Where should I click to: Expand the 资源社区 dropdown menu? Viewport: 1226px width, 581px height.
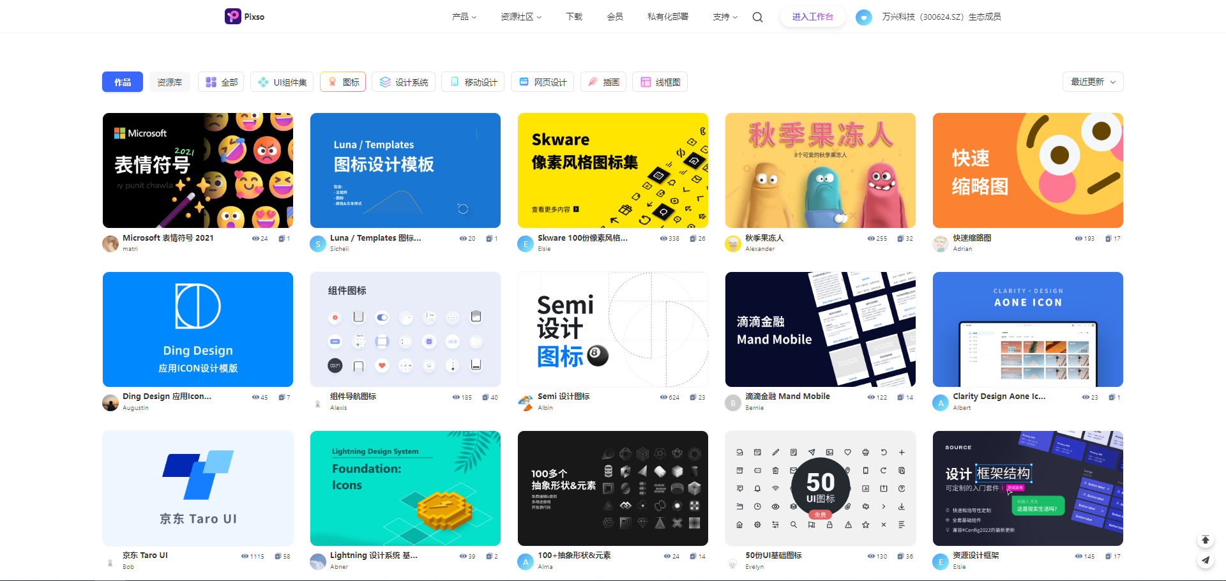[521, 17]
